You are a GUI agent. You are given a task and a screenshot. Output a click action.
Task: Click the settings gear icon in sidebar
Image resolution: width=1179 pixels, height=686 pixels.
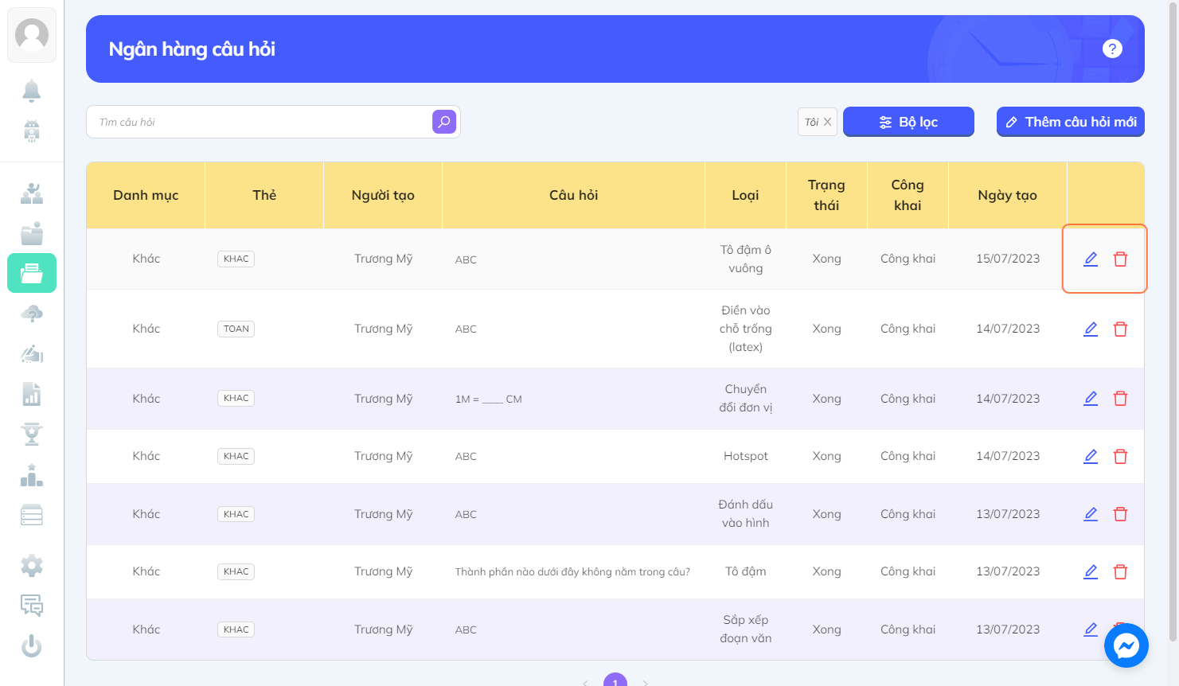click(x=32, y=566)
